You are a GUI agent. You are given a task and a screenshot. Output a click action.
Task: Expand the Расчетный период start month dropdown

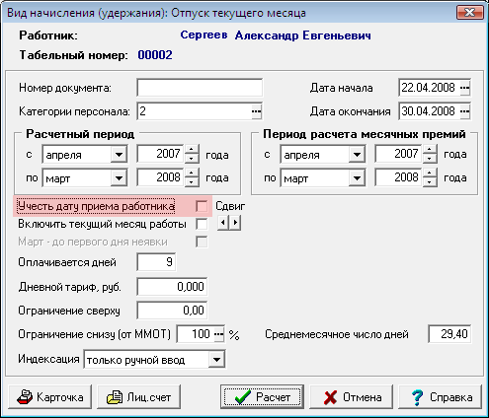tap(119, 154)
